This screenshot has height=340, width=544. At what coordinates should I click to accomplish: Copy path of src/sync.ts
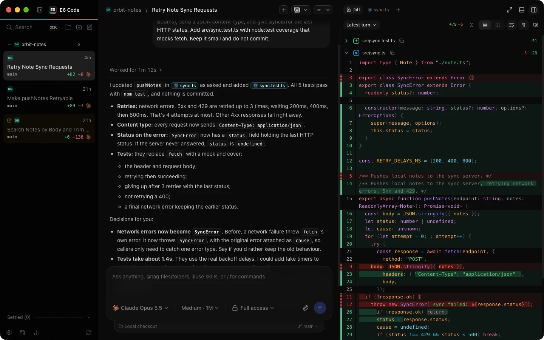click(x=392, y=53)
